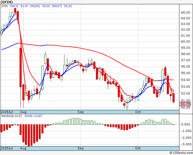The image size is (193, 155).
Task: Click the 0.000 MACD axis label
Action: click(x=186, y=124)
